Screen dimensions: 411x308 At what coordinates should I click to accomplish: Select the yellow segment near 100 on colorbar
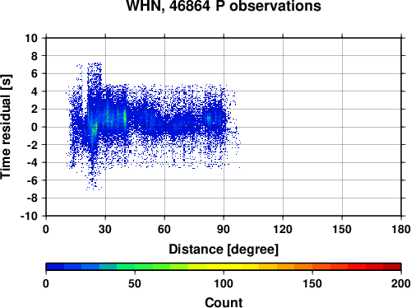(224, 267)
